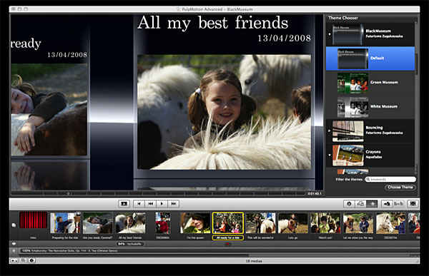429x276 pixels.
Task: Select the Crayons theme row
Action: pos(370,155)
